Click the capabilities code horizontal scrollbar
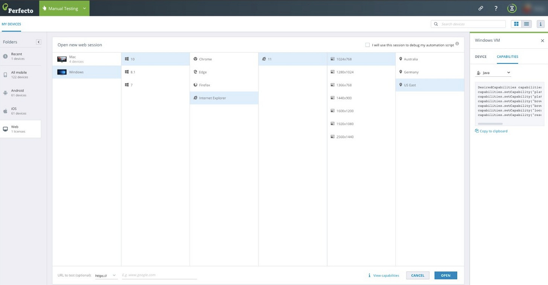Image resolution: width=548 pixels, height=285 pixels. tap(490, 123)
